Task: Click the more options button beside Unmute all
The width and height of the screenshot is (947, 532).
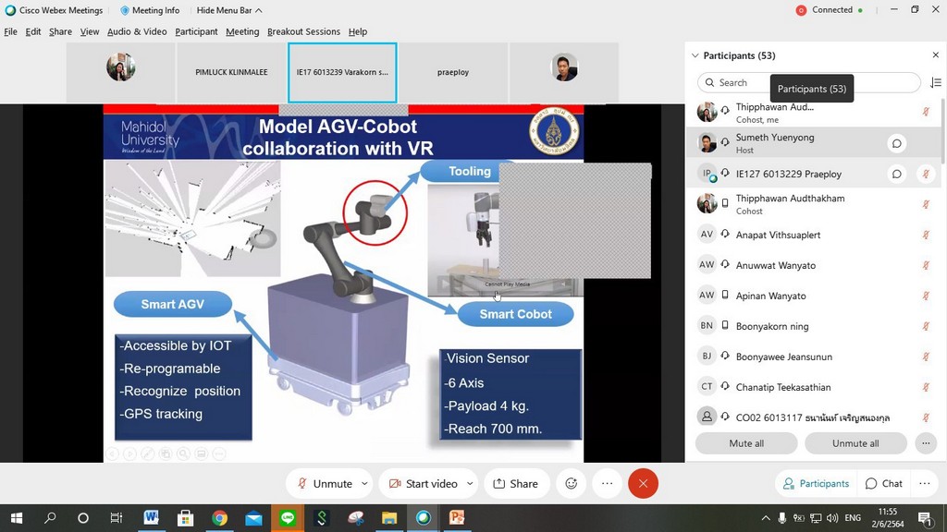Action: (x=925, y=443)
